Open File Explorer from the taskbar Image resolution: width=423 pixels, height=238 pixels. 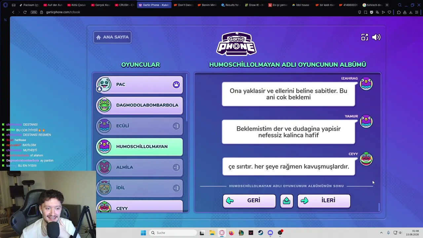point(212,233)
